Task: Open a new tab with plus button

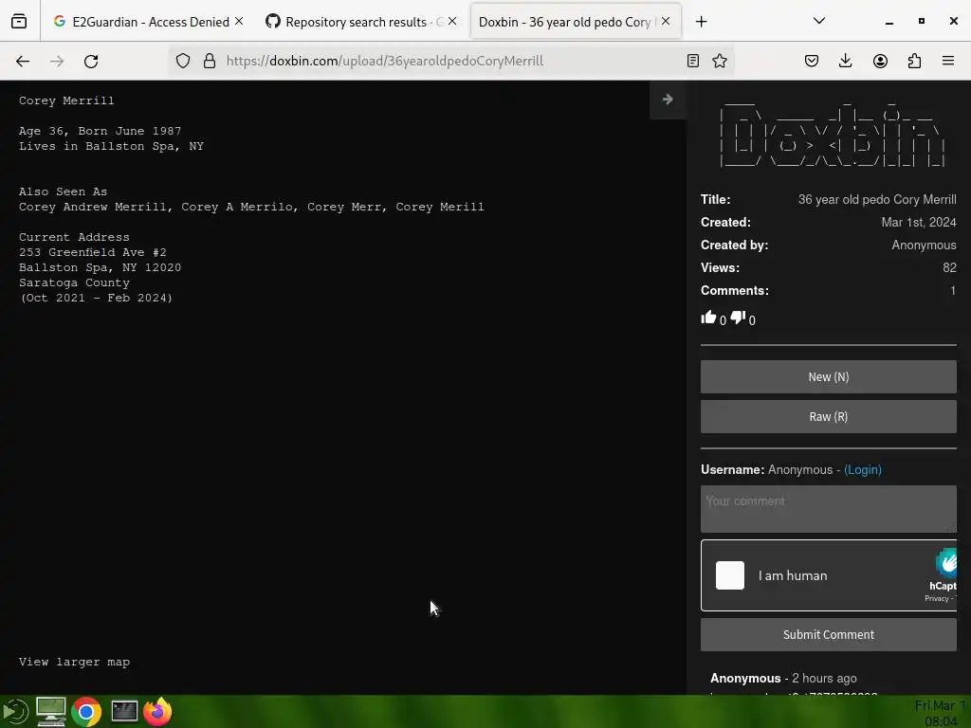Action: (x=701, y=22)
